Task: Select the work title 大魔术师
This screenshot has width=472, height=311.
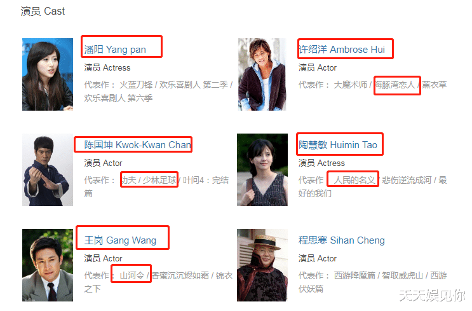Action: coord(351,85)
